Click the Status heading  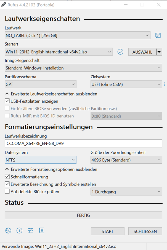coord(14,202)
